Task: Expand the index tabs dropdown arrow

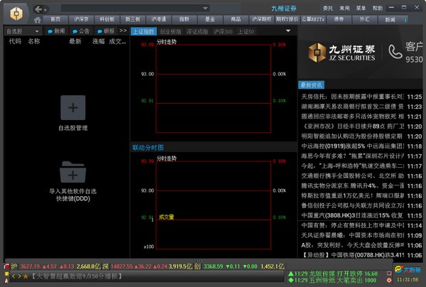Action: [288, 31]
